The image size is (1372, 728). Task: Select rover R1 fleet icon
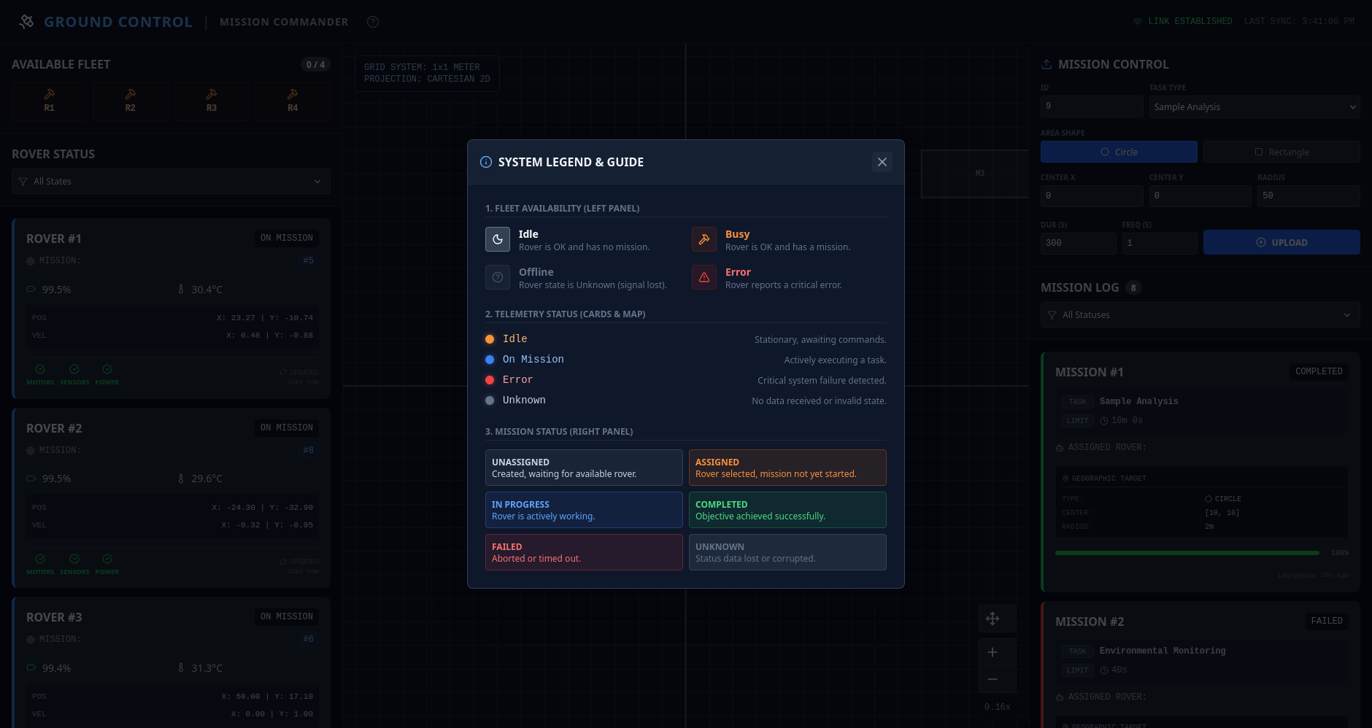click(x=49, y=101)
